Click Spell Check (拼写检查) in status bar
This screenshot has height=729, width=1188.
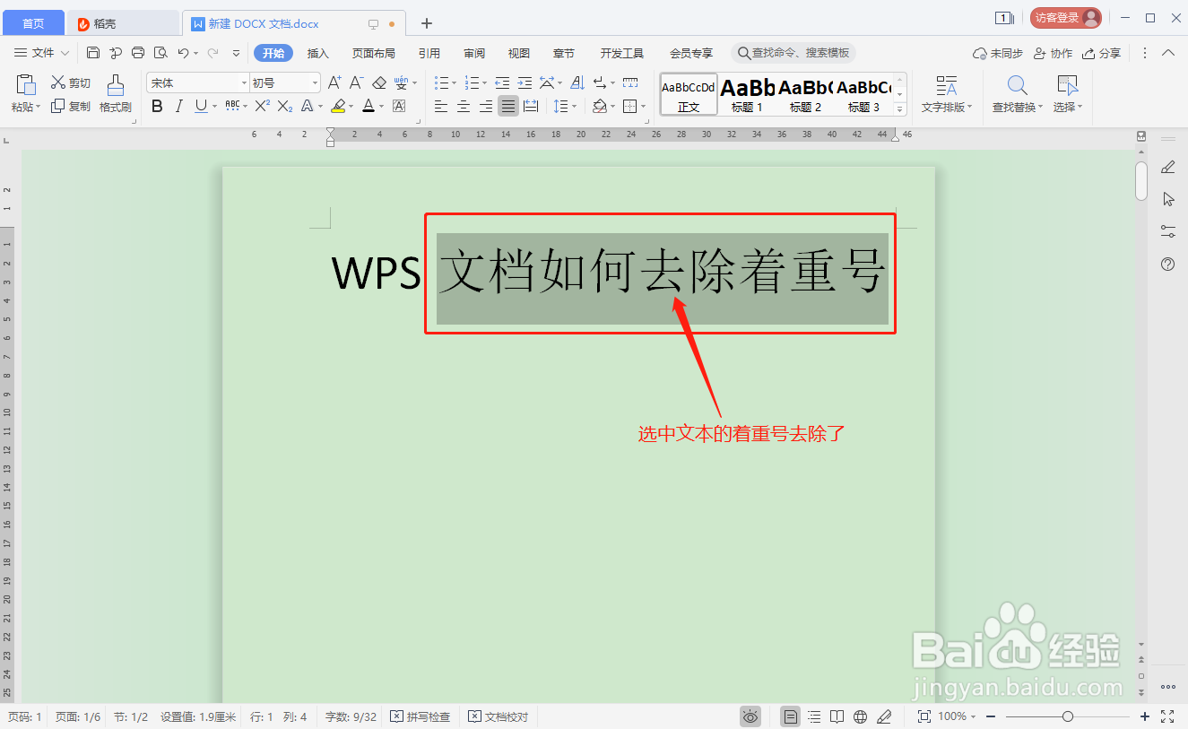(x=421, y=716)
